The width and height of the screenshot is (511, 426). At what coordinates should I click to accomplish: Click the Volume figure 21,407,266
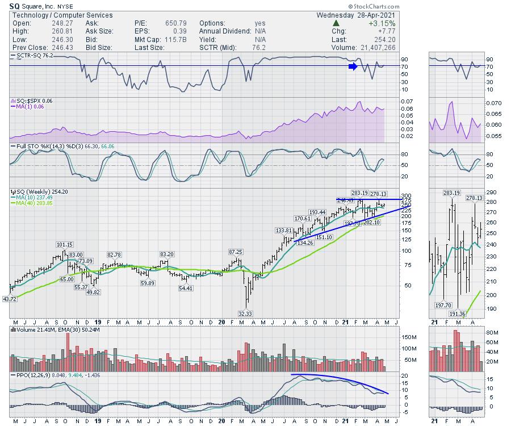pyautogui.click(x=378, y=48)
